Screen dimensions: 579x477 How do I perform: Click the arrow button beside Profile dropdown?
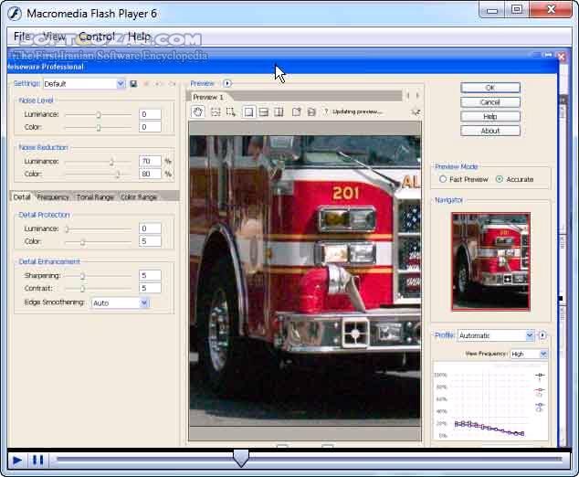click(542, 335)
